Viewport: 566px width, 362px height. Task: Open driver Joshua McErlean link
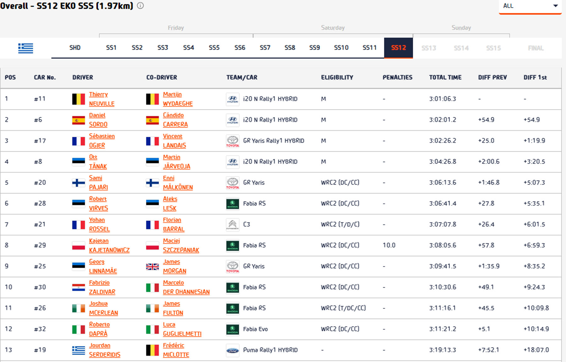(103, 308)
